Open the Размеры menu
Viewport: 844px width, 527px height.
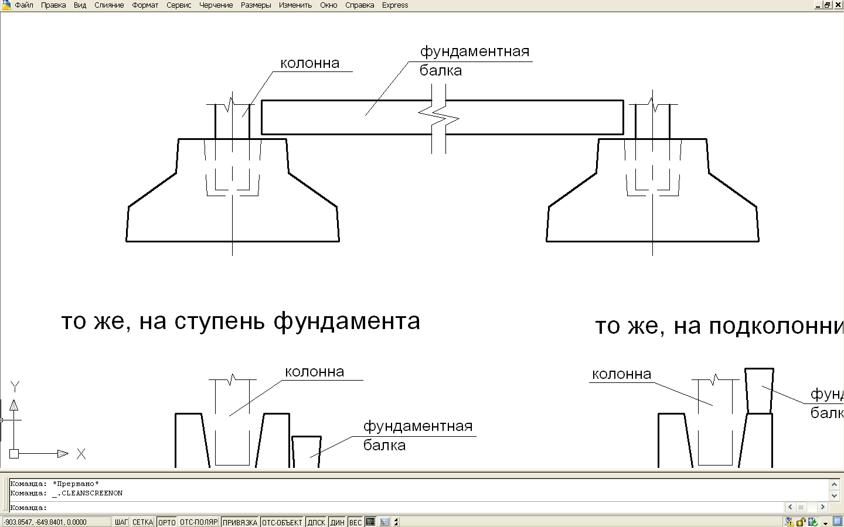click(x=256, y=5)
